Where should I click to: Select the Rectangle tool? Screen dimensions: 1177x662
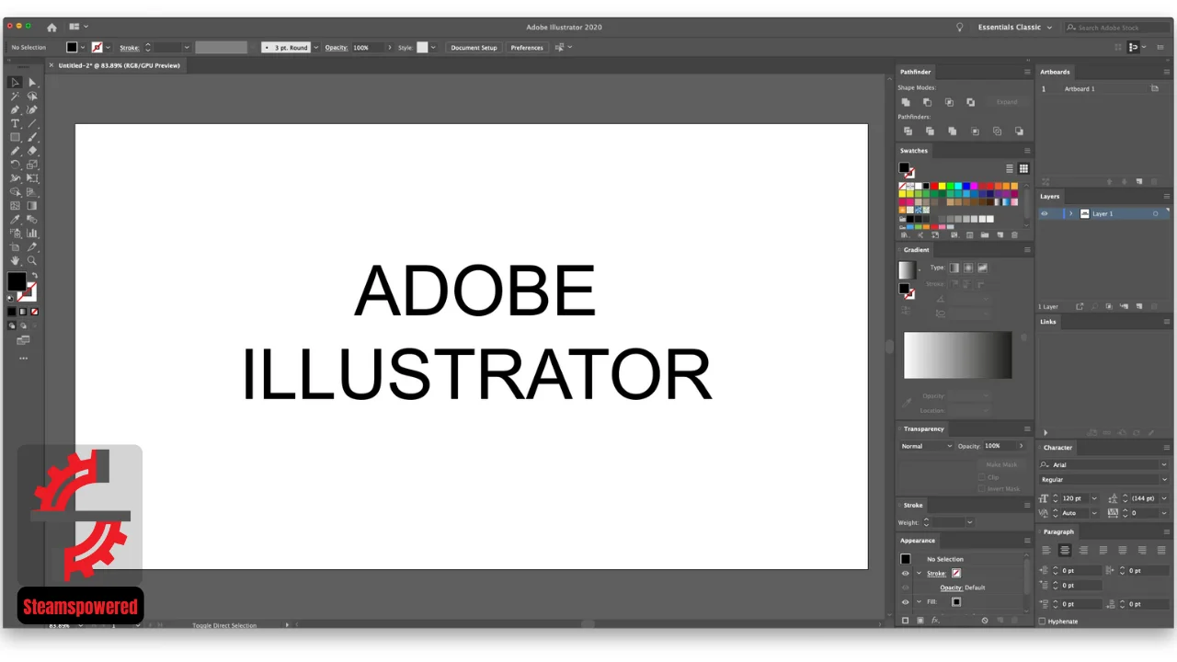15,137
